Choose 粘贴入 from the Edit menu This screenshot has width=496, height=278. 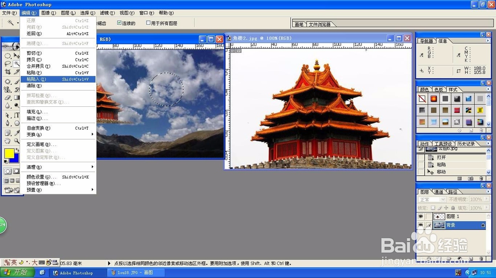coord(58,79)
